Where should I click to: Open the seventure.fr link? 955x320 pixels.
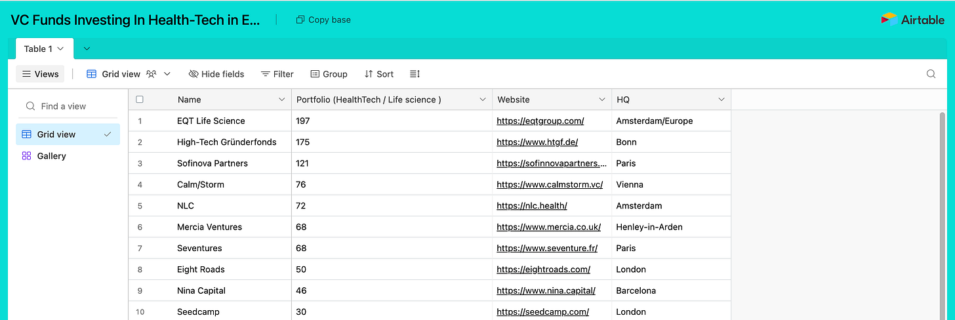547,248
